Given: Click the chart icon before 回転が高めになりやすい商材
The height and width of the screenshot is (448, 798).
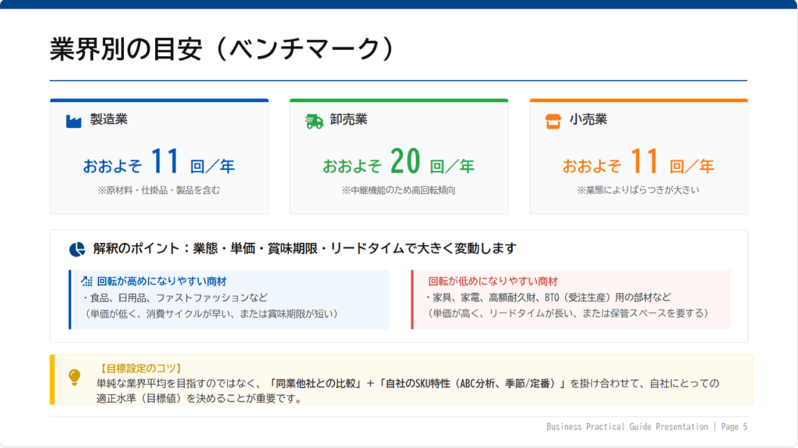Looking at the screenshot, I should point(87,281).
